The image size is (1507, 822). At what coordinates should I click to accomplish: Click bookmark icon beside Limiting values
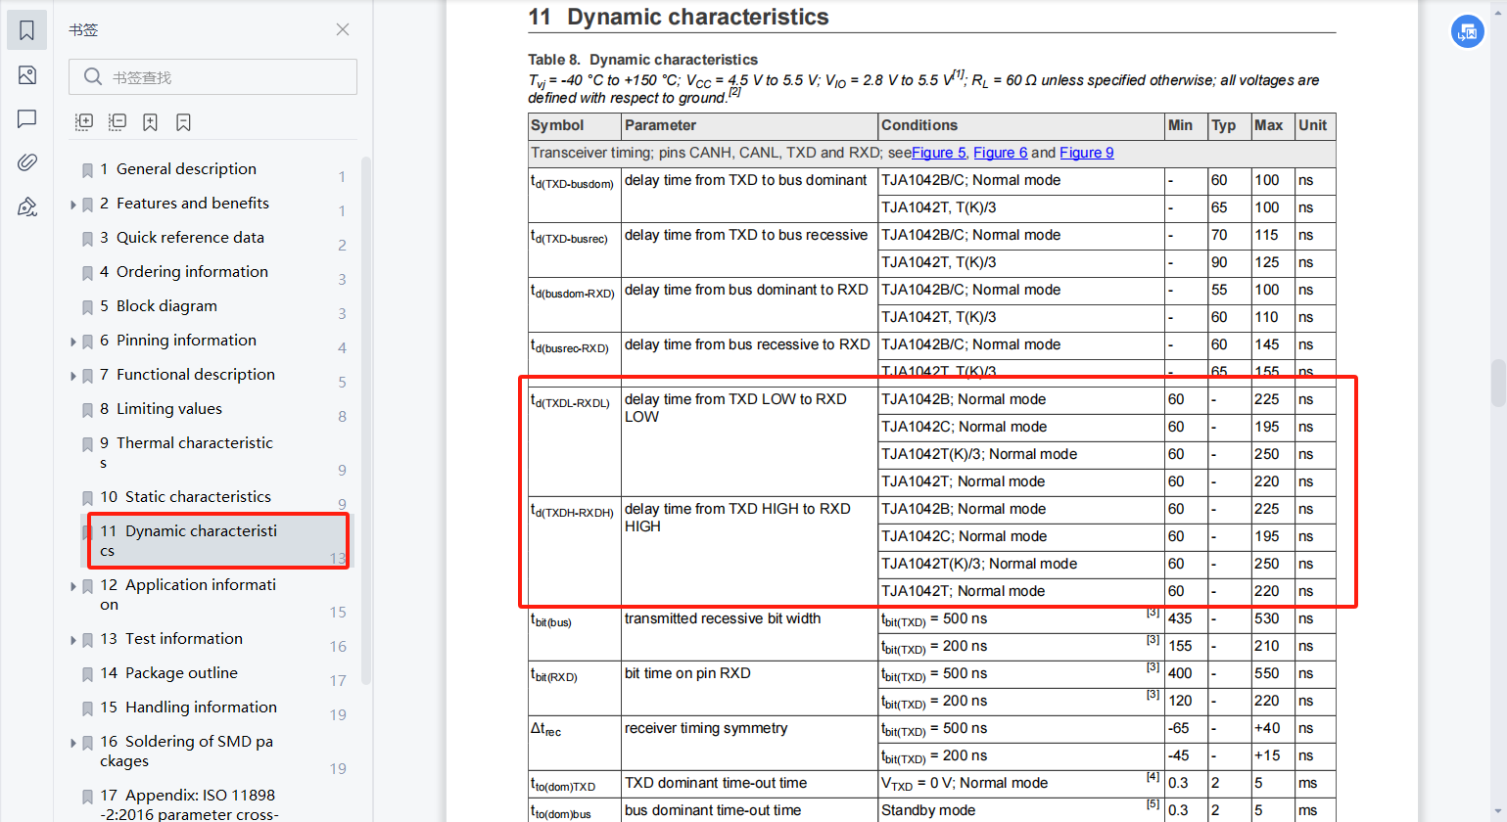coord(87,410)
